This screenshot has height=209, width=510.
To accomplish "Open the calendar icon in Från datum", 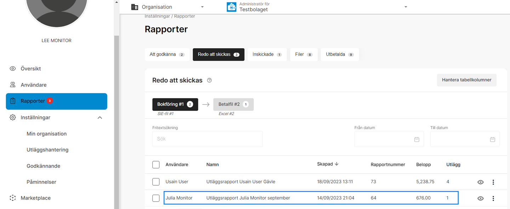I will [416, 139].
